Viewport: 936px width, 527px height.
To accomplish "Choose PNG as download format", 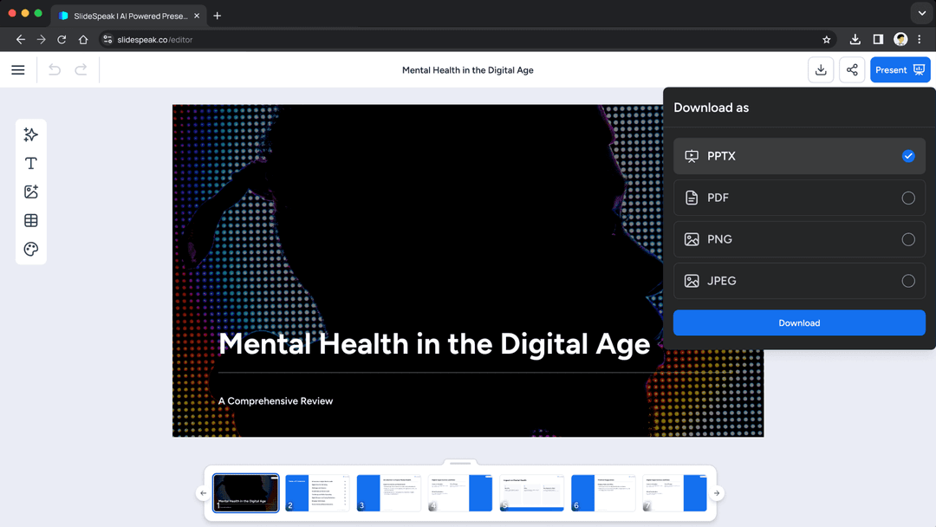I will 907,239.
